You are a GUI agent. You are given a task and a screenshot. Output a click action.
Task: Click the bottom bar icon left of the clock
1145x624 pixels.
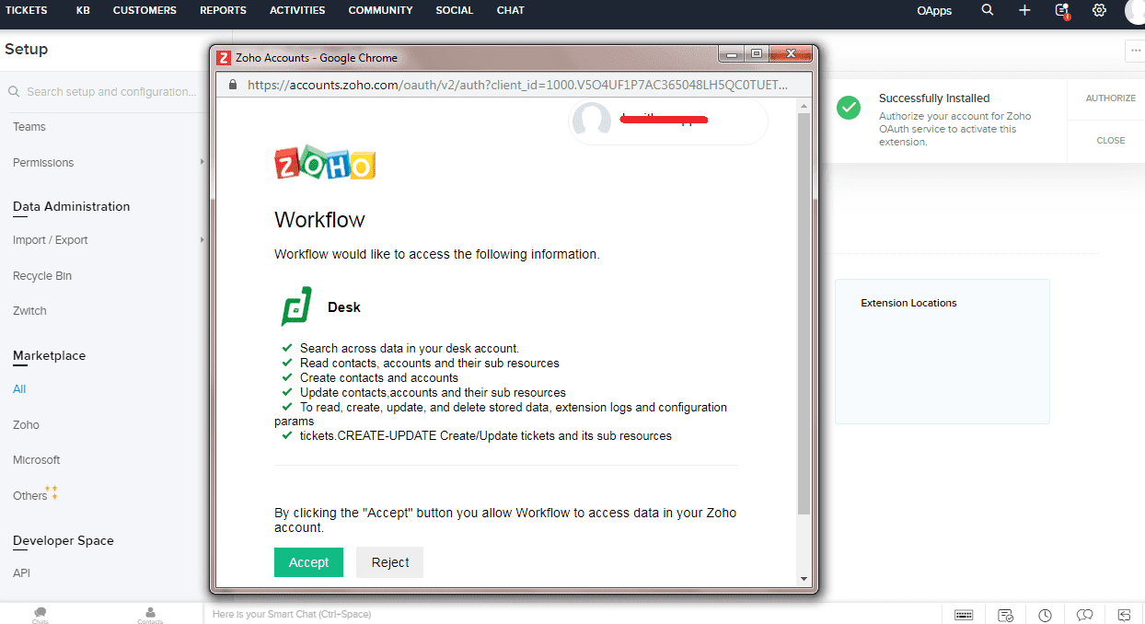pos(1005,615)
